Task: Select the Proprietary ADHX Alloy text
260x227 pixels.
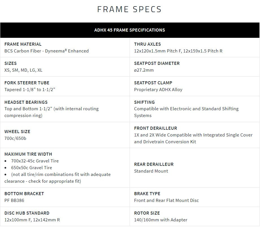Action: pos(158,90)
